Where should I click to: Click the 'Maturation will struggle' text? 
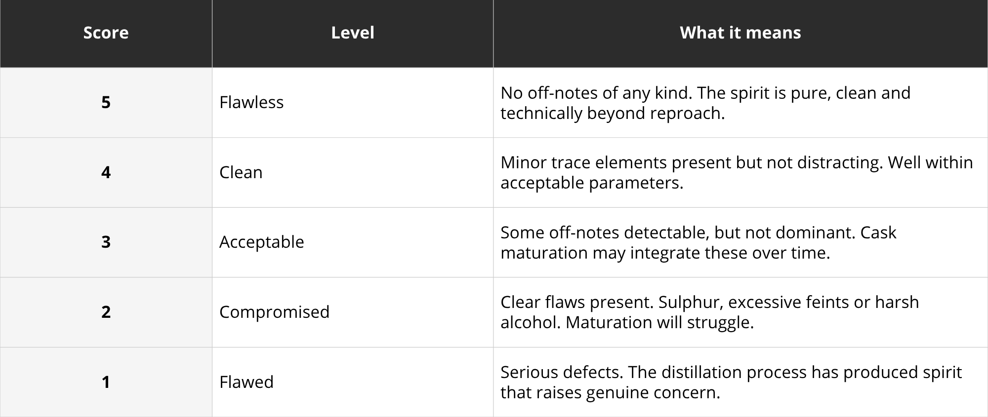659,322
